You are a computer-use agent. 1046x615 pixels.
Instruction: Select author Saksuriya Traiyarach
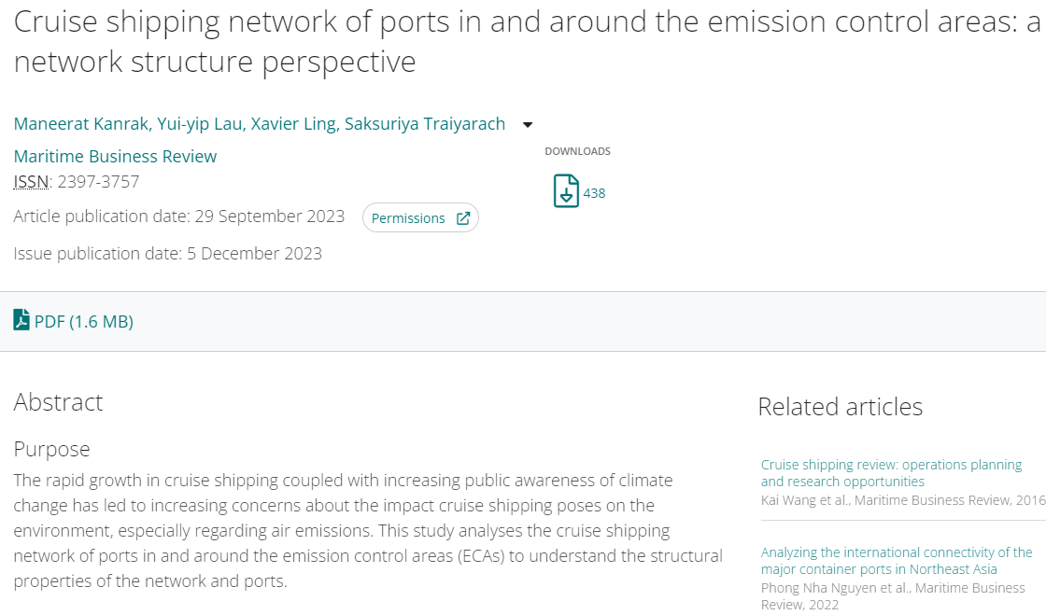(425, 124)
